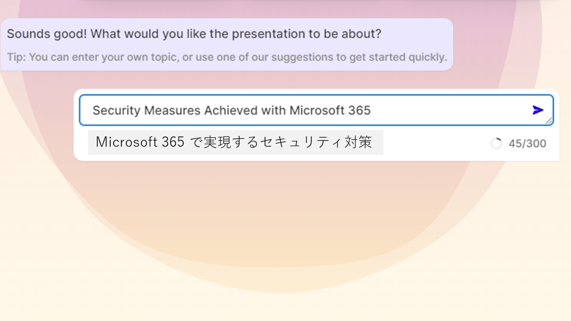The image size is (571, 321).
Task: Click "Measures" inside the topic textbox
Action: pyautogui.click(x=172, y=110)
